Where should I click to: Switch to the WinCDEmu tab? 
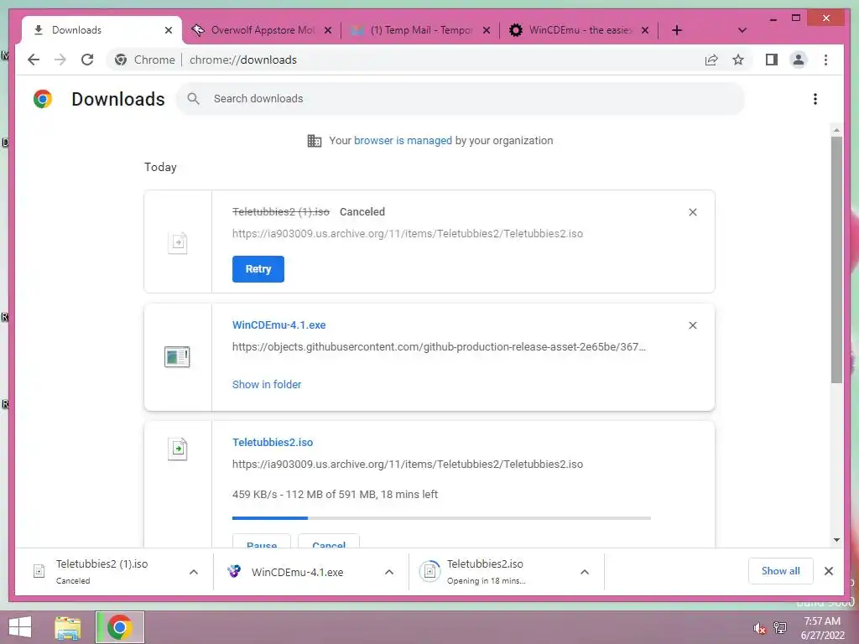[579, 30]
